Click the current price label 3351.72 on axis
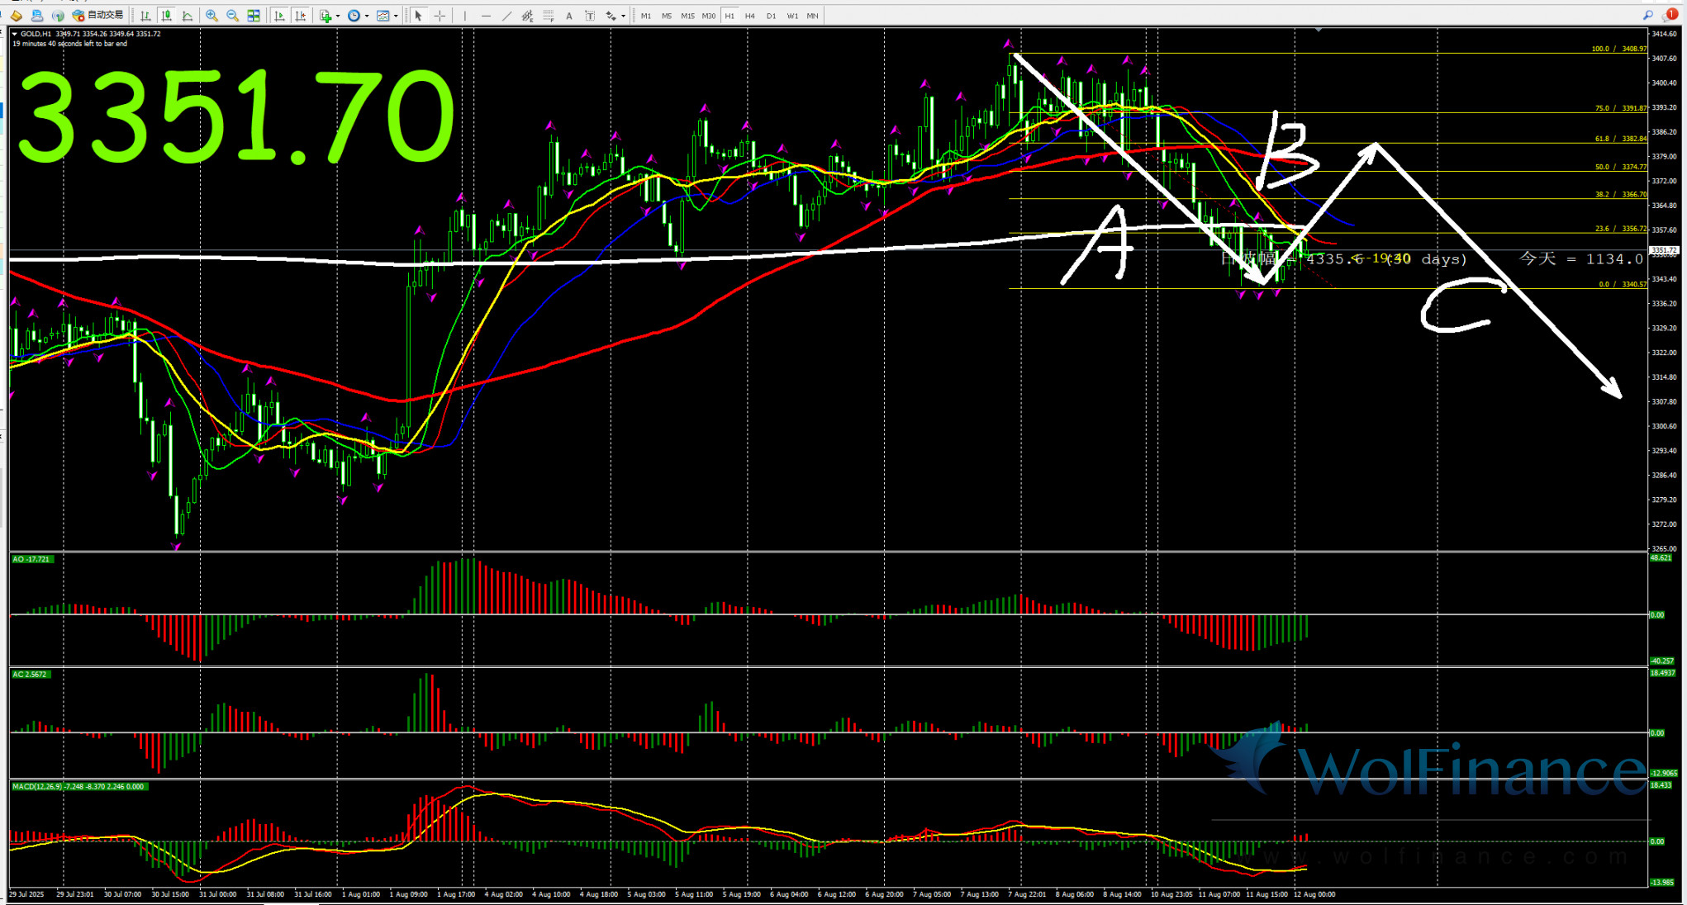This screenshot has height=905, width=1687. coord(1664,249)
